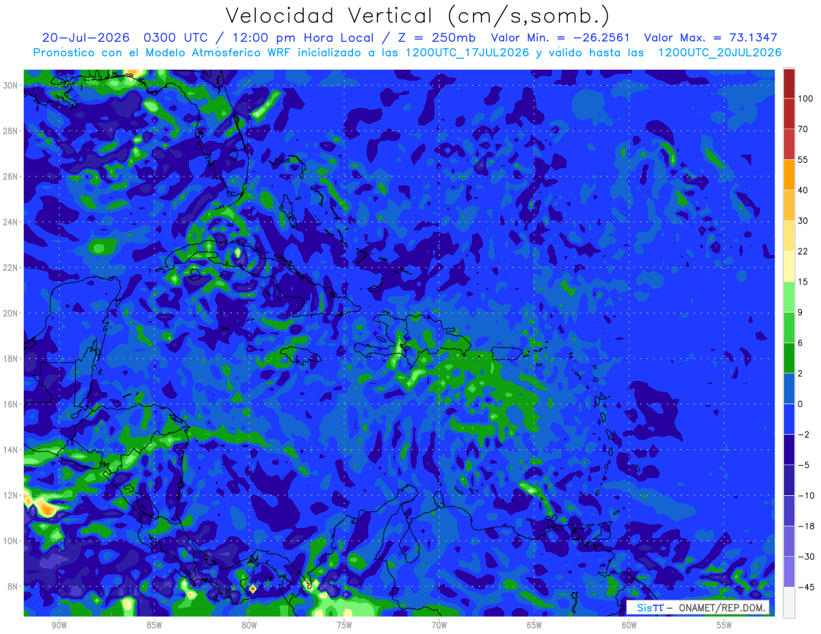This screenshot has height=634, width=821.
Task: Click the "85W" longitude label
Action: click(x=154, y=625)
